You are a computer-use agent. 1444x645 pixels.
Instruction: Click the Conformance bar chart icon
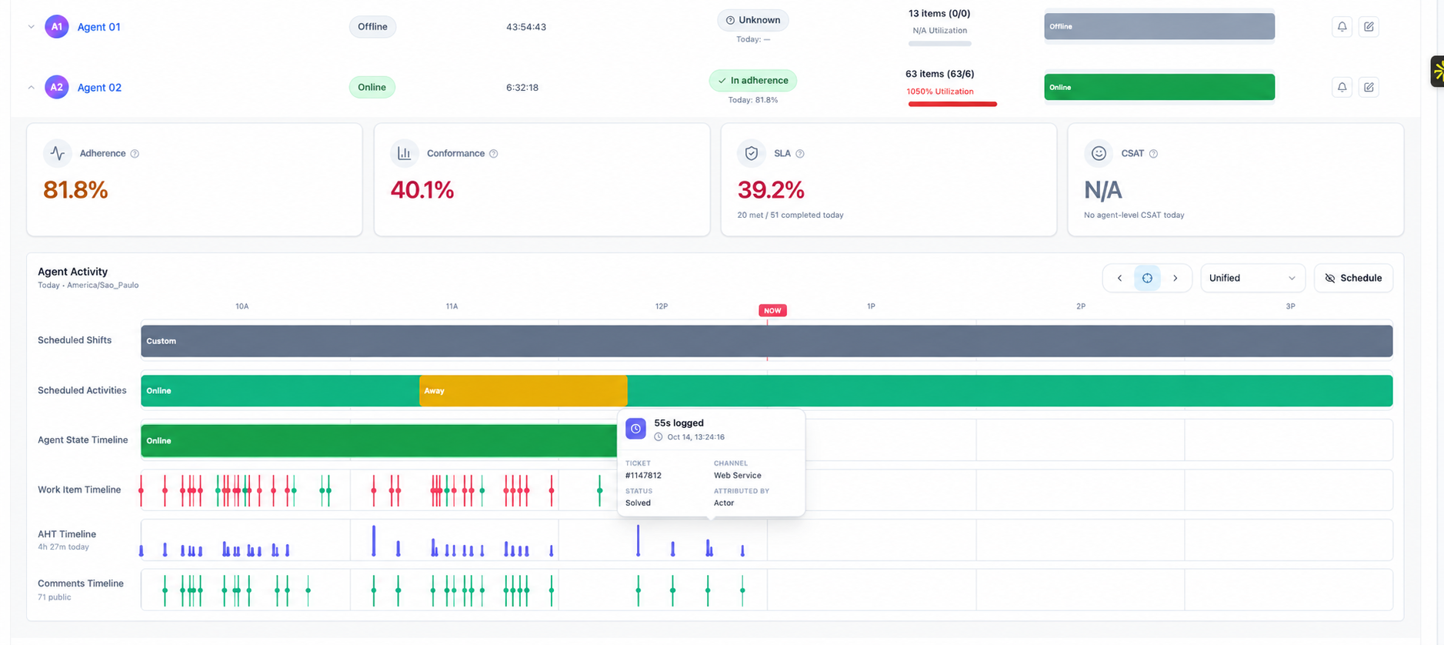pyautogui.click(x=405, y=153)
